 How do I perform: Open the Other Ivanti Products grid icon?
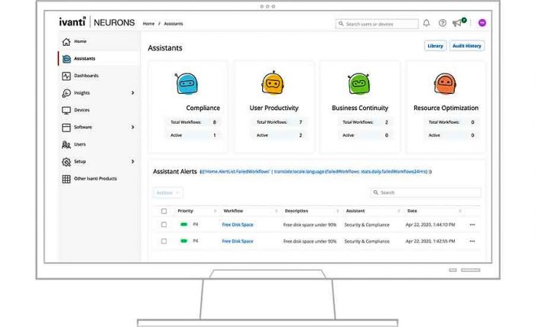coord(66,179)
